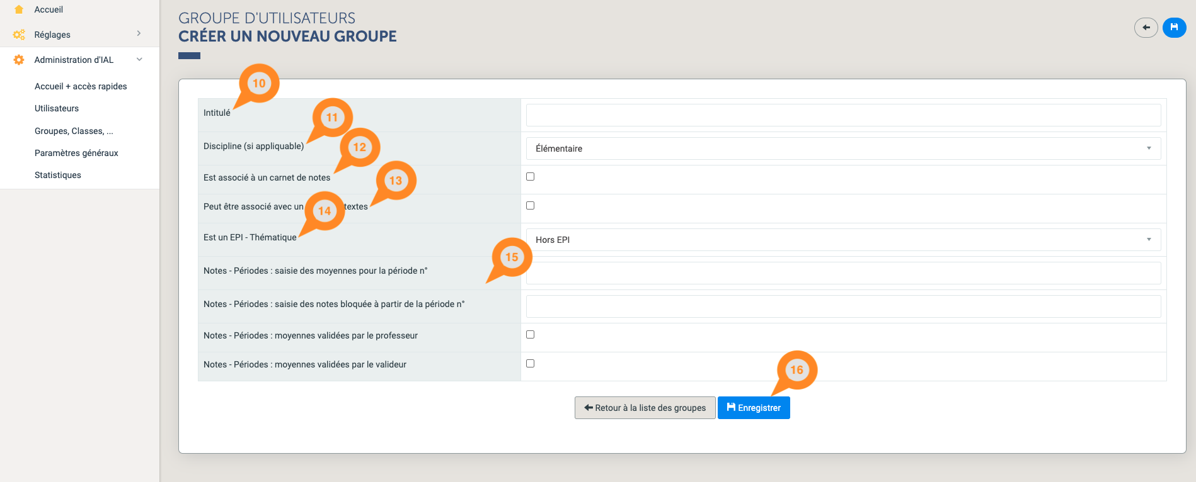Open Accueil in the sidebar
Screen dimensions: 1196x482
(49, 9)
